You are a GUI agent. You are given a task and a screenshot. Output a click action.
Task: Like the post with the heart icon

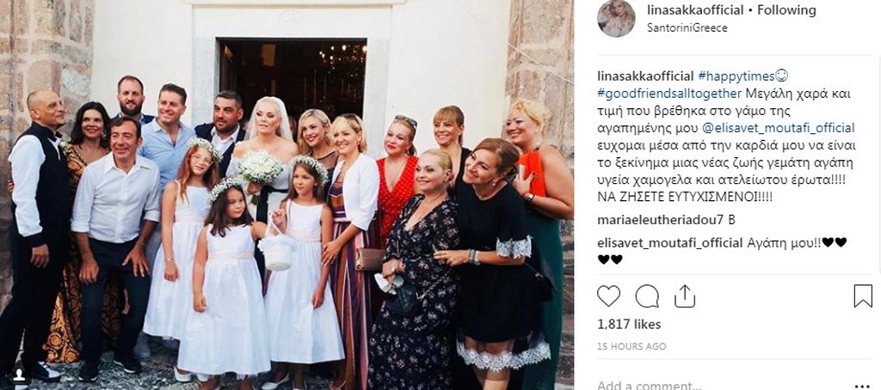coord(608,296)
